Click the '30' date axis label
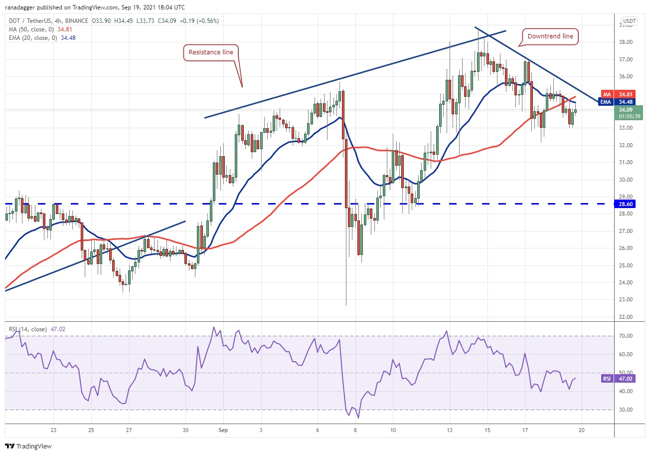This screenshot has width=650, height=455. point(186,430)
